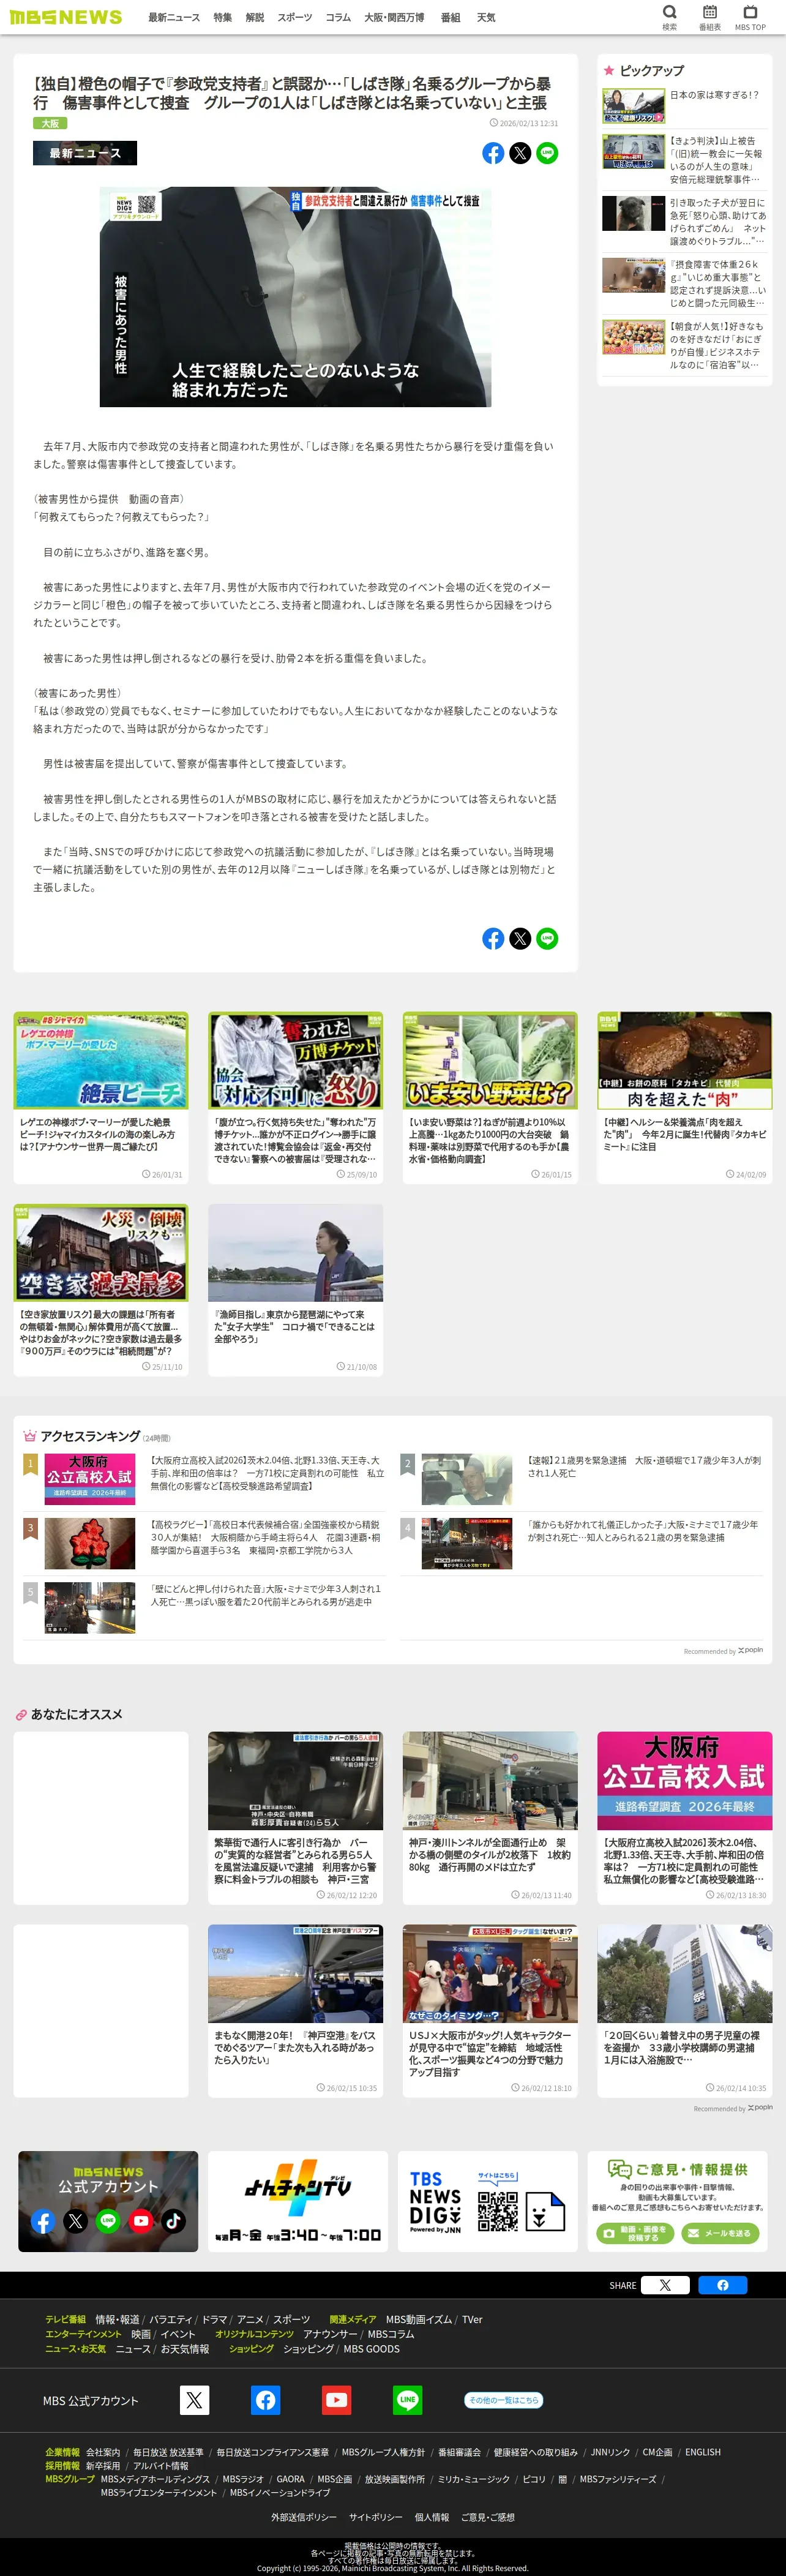Viewport: 786px width, 2576px height.
Task: Click the green 大阪 tag
Action: 50,123
